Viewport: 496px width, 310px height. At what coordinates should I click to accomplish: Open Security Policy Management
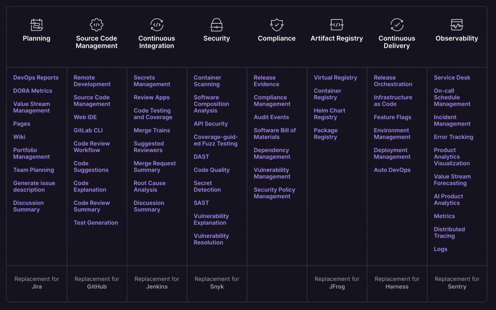pos(274,193)
